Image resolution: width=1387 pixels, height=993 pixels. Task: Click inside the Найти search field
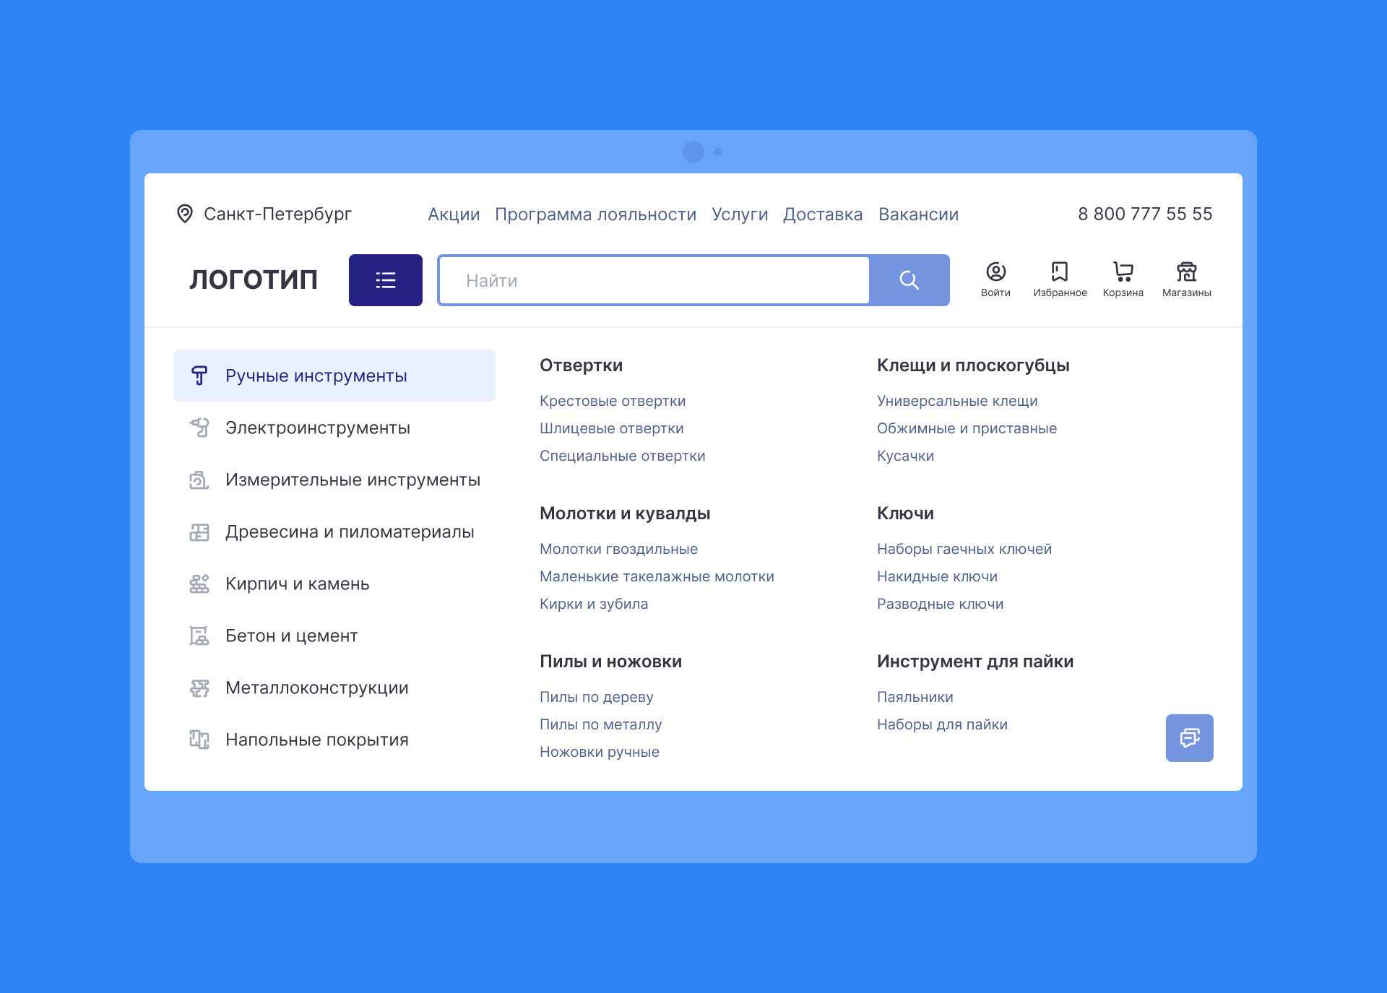(x=650, y=280)
